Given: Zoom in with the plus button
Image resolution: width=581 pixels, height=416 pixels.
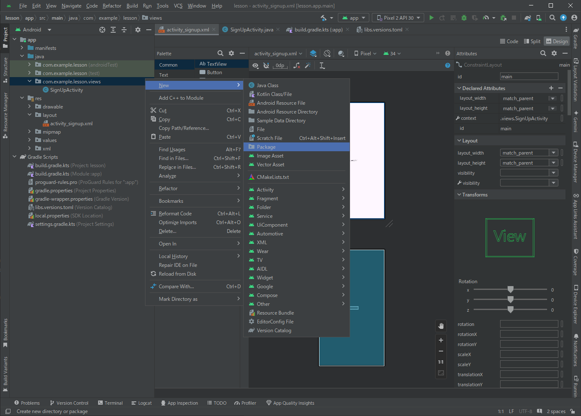Looking at the screenshot, I should pyautogui.click(x=441, y=340).
